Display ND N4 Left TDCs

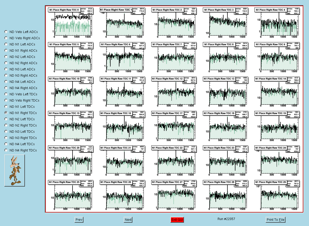click(x=6, y=144)
